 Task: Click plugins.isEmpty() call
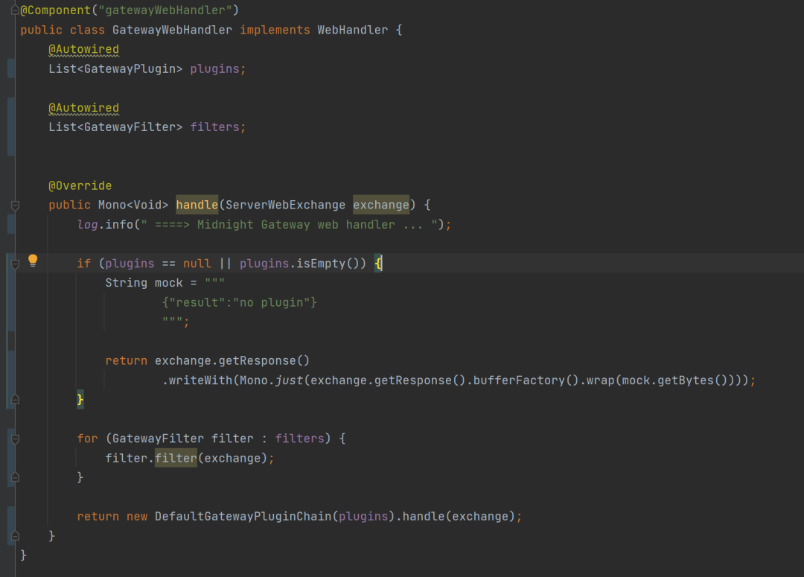[303, 264]
